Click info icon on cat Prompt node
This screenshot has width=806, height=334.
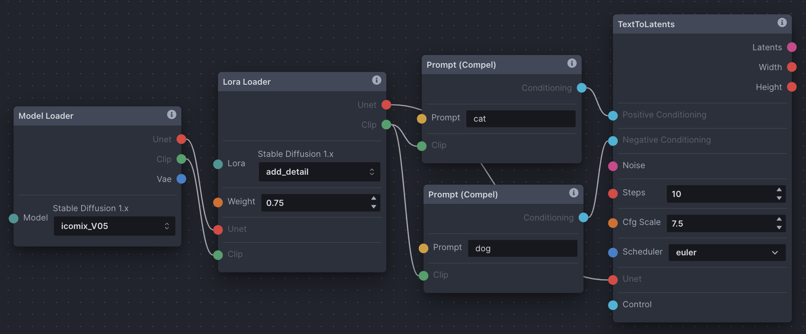coord(572,63)
